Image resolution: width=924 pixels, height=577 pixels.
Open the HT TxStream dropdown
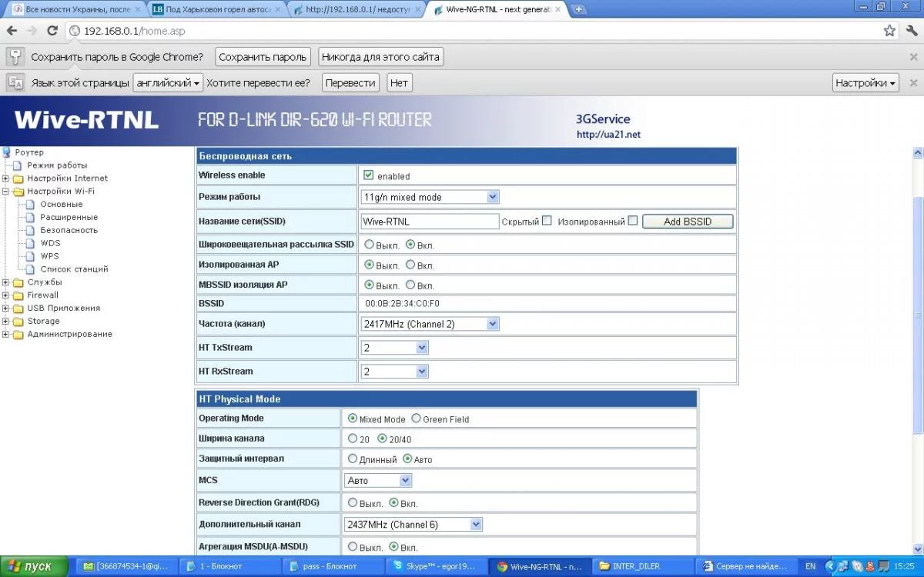(394, 348)
